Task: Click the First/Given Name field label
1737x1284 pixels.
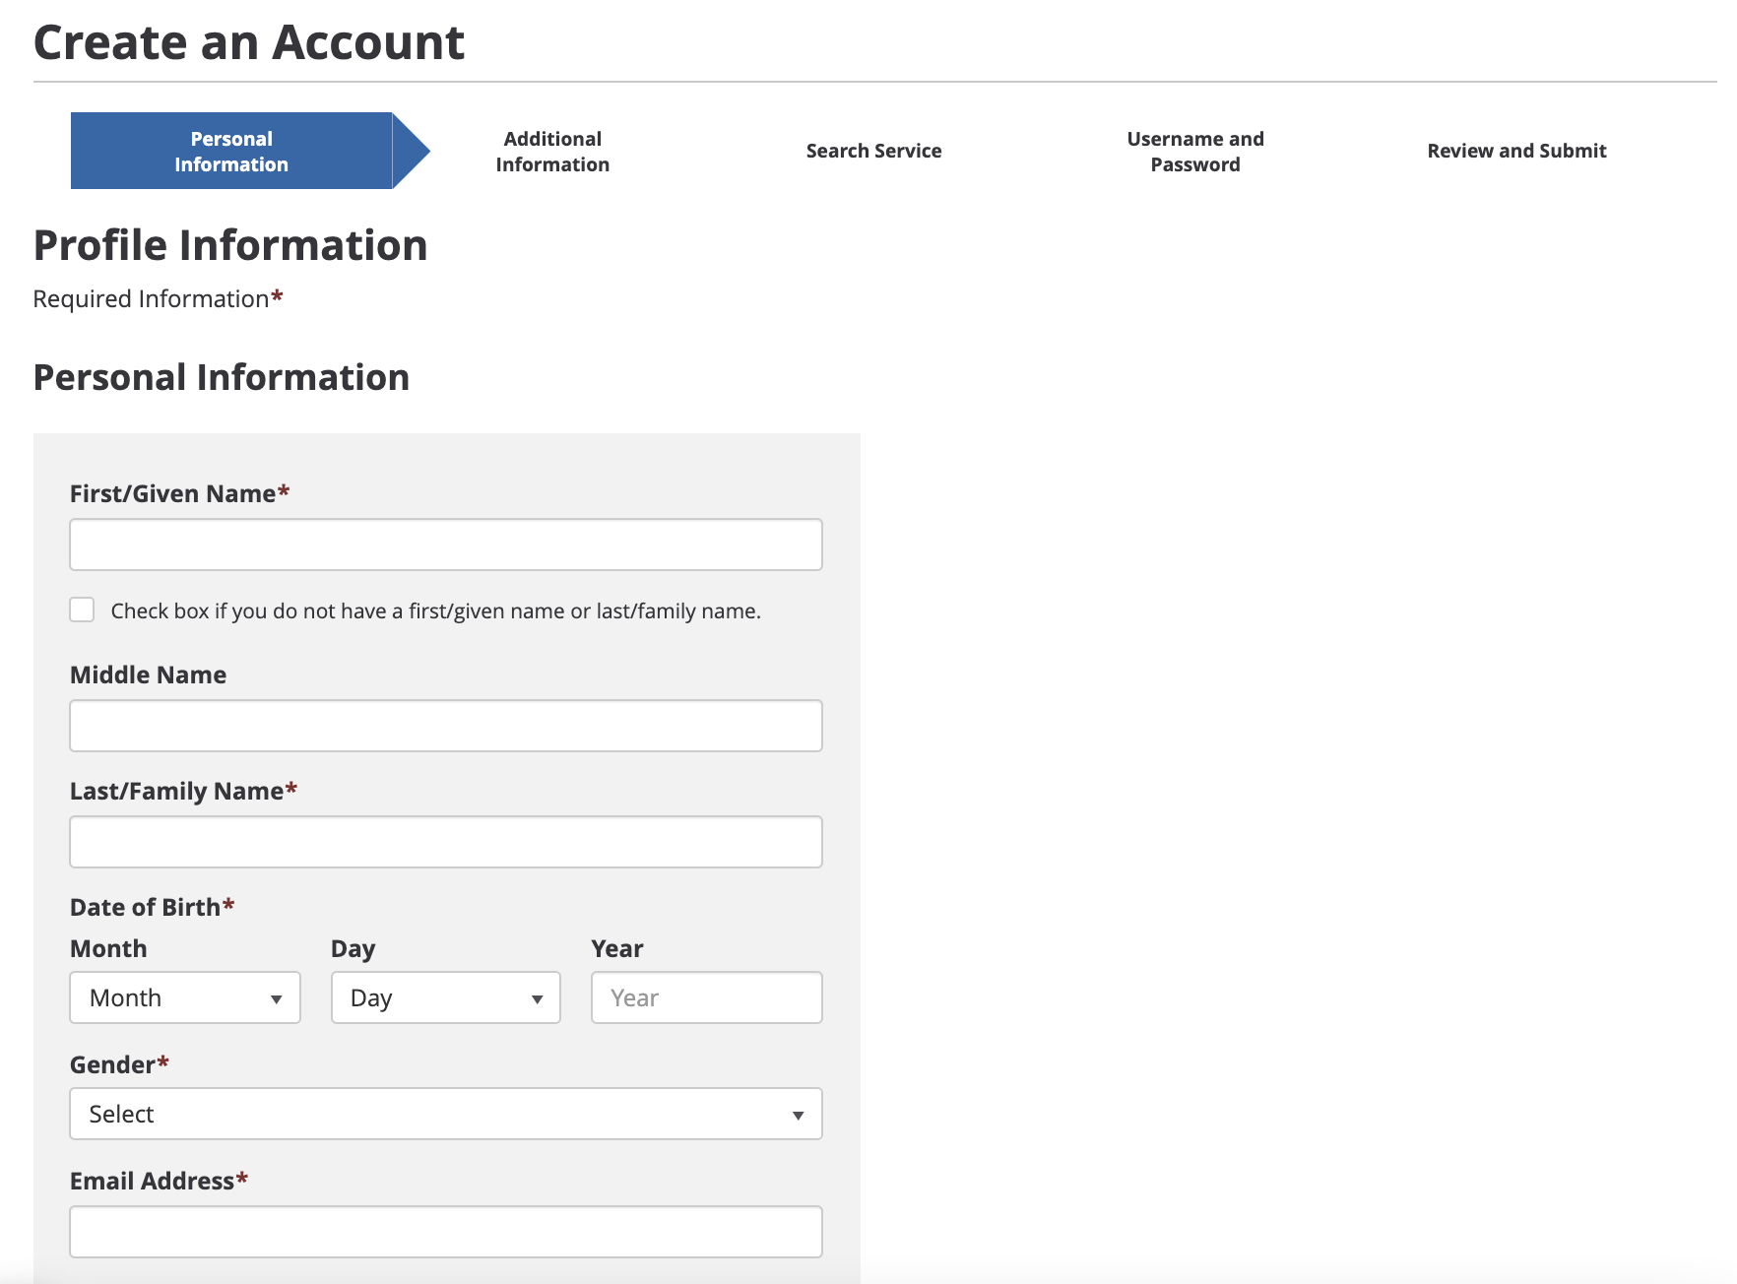Action: click(173, 493)
